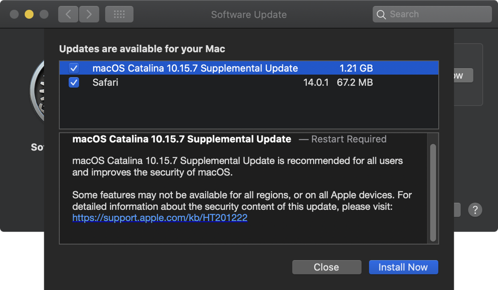The image size is (498, 290).
Task: Click the forward navigation arrow
Action: tap(89, 14)
